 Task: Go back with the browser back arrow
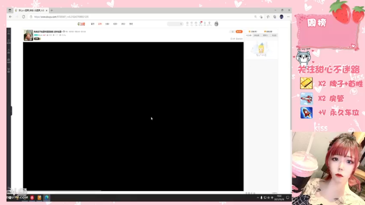(10, 17)
